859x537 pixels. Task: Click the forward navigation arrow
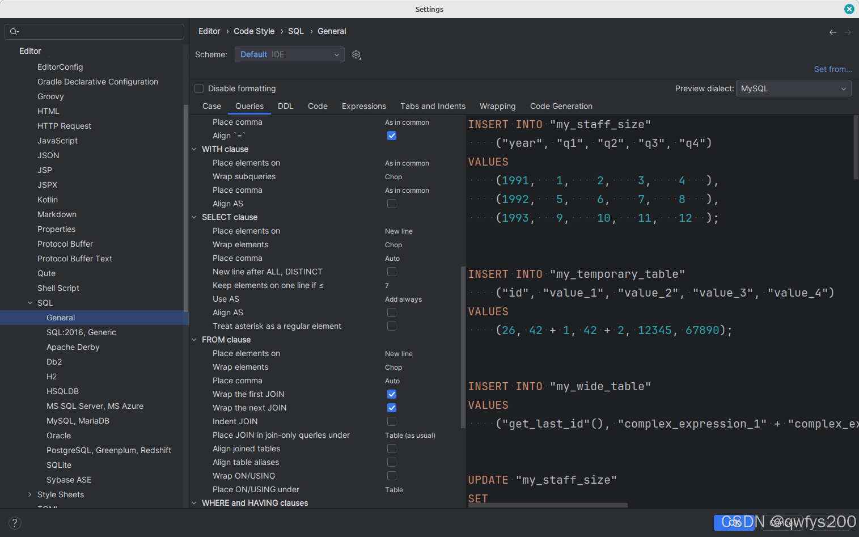pos(848,32)
